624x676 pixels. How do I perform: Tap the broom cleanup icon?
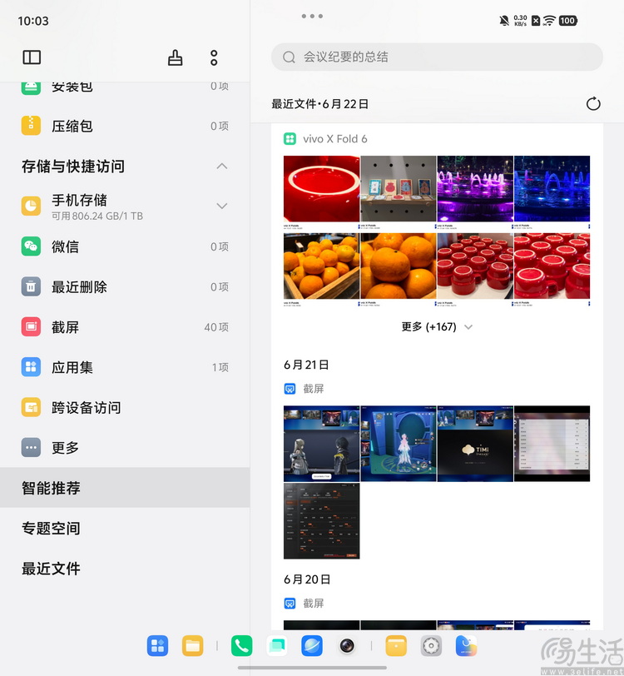(175, 57)
